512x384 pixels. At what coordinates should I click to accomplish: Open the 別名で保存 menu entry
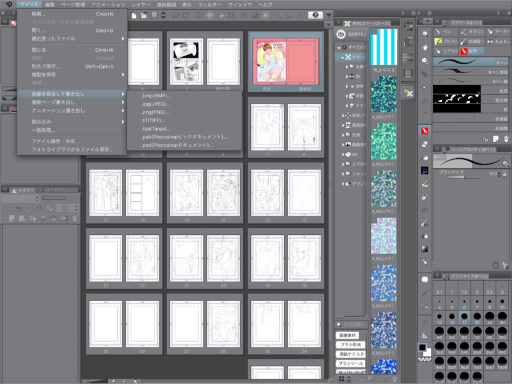pyautogui.click(x=45, y=66)
